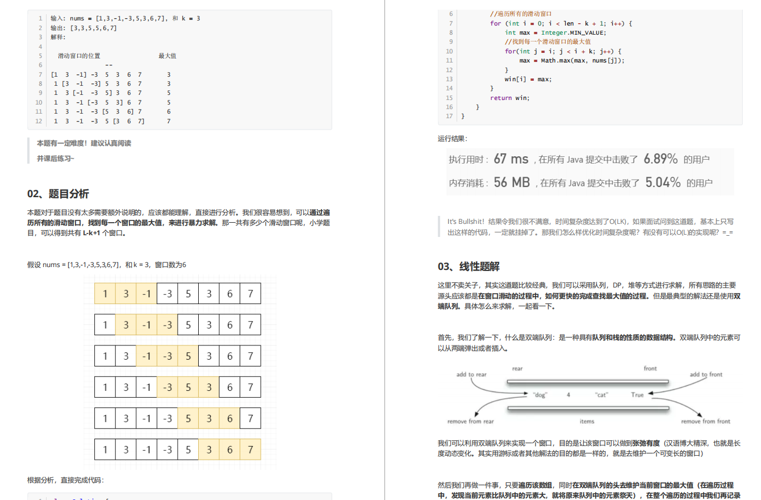The image size is (761, 500).
Task: Click the comment '//遍历所有的滑动窗口'
Action: pyautogui.click(x=521, y=14)
